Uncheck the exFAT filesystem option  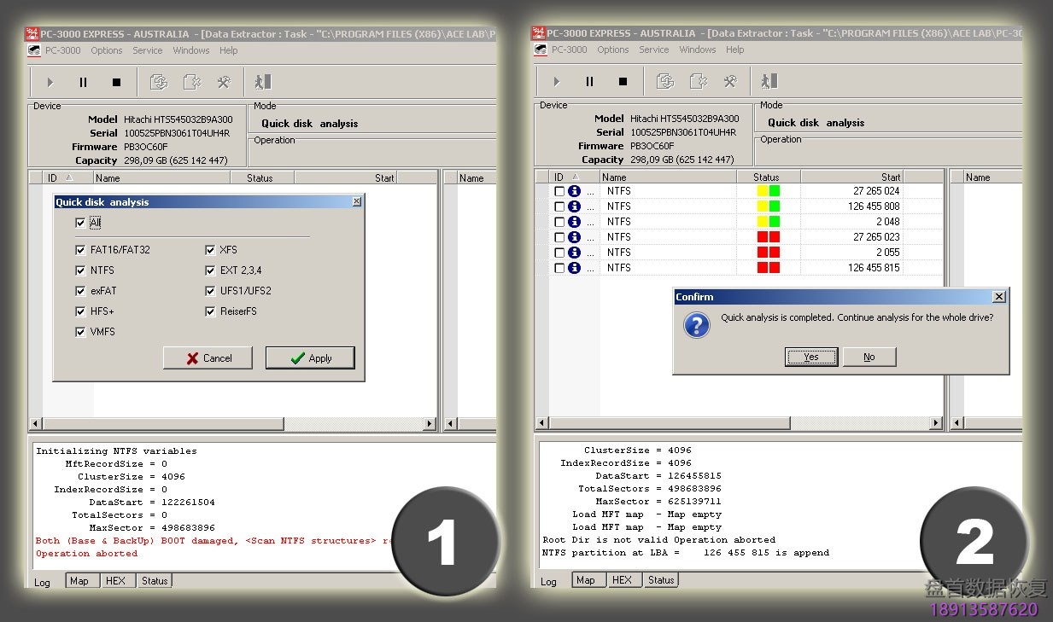79,290
